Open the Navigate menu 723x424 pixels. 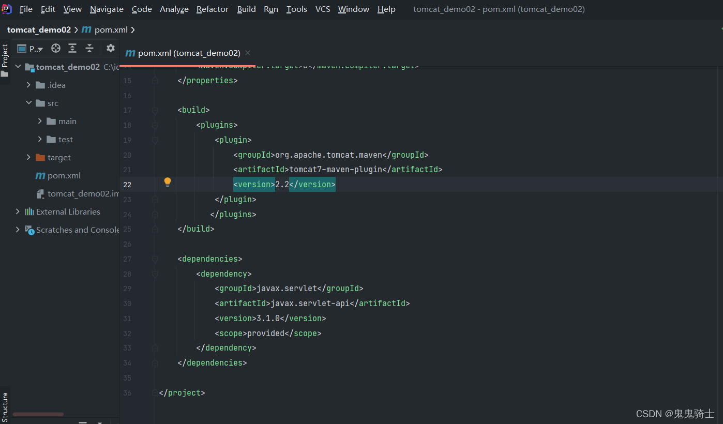[x=107, y=9]
